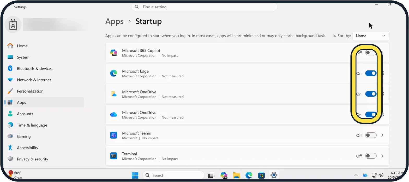Click the Microsoft Teams app icon
This screenshot has width=409, height=182.
(113, 135)
